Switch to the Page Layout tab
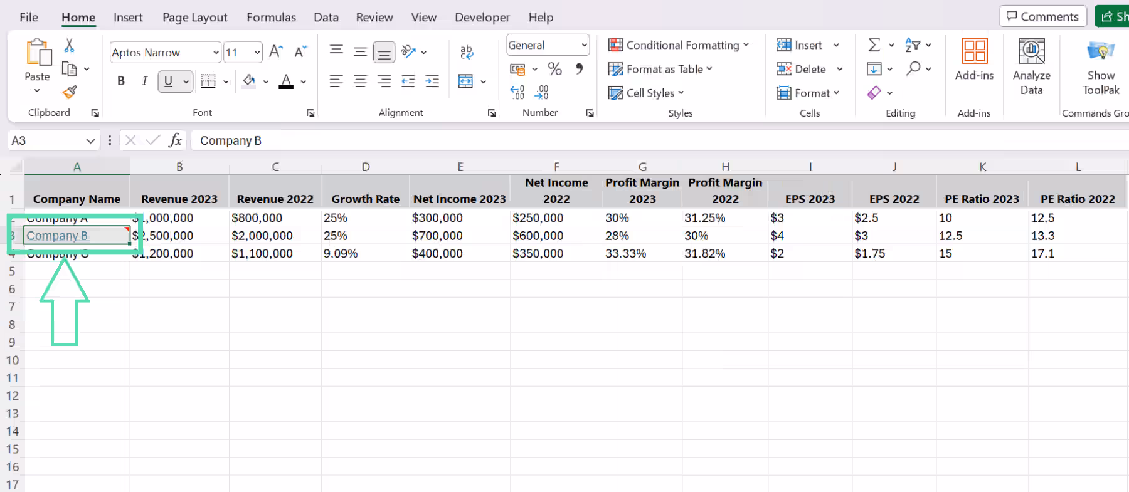The height and width of the screenshot is (492, 1129). tap(195, 17)
